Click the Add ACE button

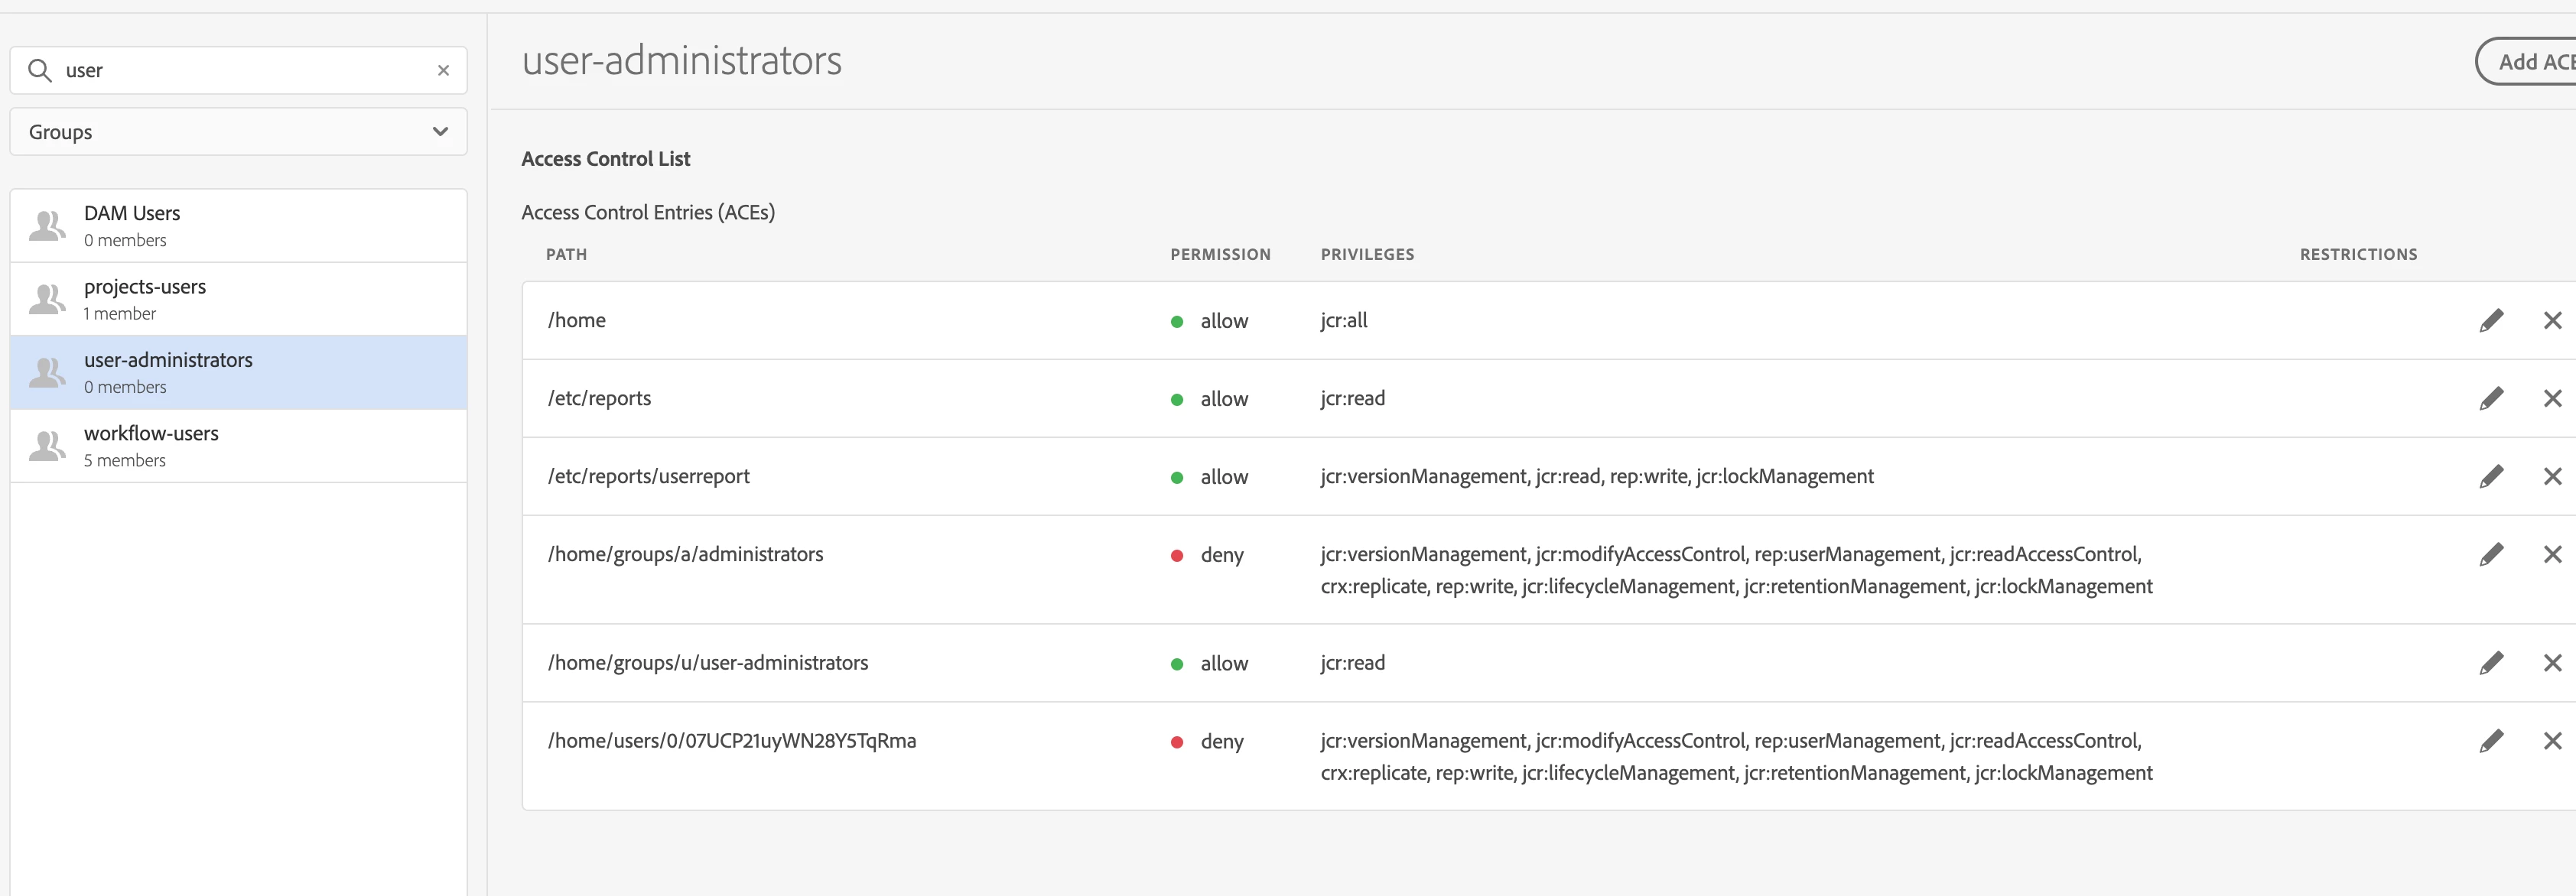tap(2530, 62)
